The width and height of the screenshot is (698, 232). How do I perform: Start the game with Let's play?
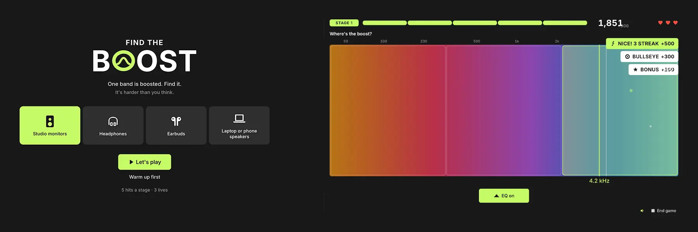(x=145, y=162)
